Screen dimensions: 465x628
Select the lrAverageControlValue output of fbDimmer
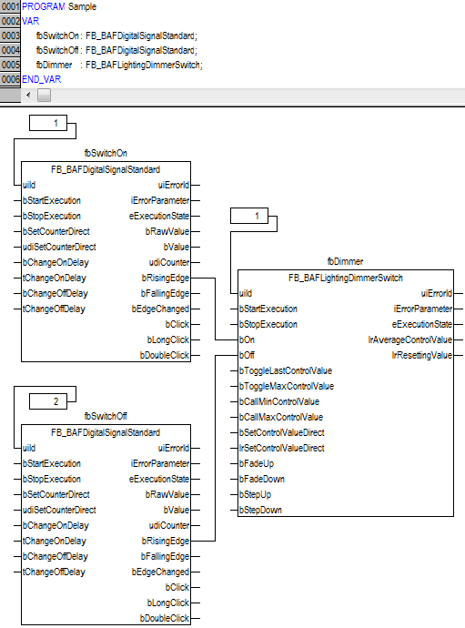click(x=410, y=340)
